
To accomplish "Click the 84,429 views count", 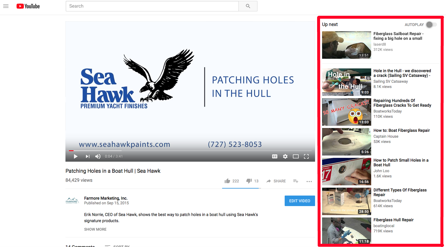I will coord(79,180).
